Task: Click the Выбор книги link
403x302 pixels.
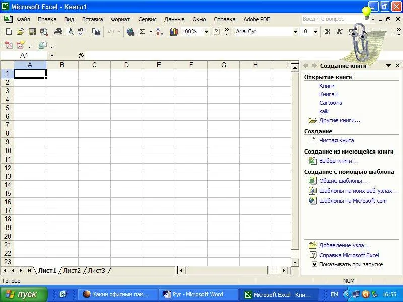Action: click(338, 161)
